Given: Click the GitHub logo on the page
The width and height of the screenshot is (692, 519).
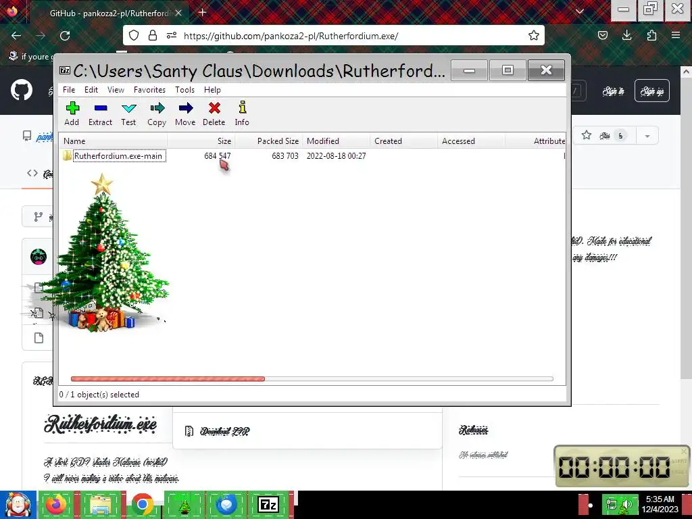Looking at the screenshot, I should click(22, 91).
